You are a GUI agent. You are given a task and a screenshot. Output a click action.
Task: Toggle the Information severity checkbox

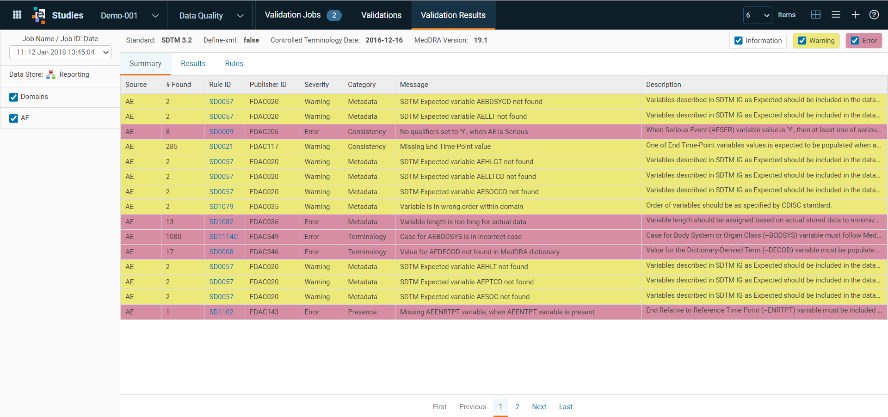(x=739, y=41)
